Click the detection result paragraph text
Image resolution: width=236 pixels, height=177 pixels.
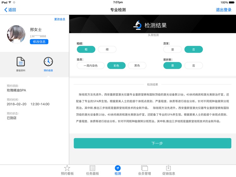153,108
